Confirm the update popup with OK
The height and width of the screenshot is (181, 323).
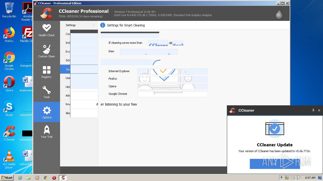(x=275, y=164)
